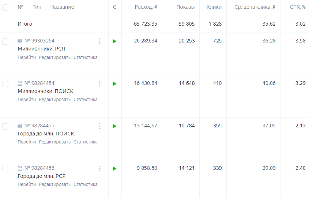Tick checkbox of Города до млн. РСЯ row

(5, 169)
